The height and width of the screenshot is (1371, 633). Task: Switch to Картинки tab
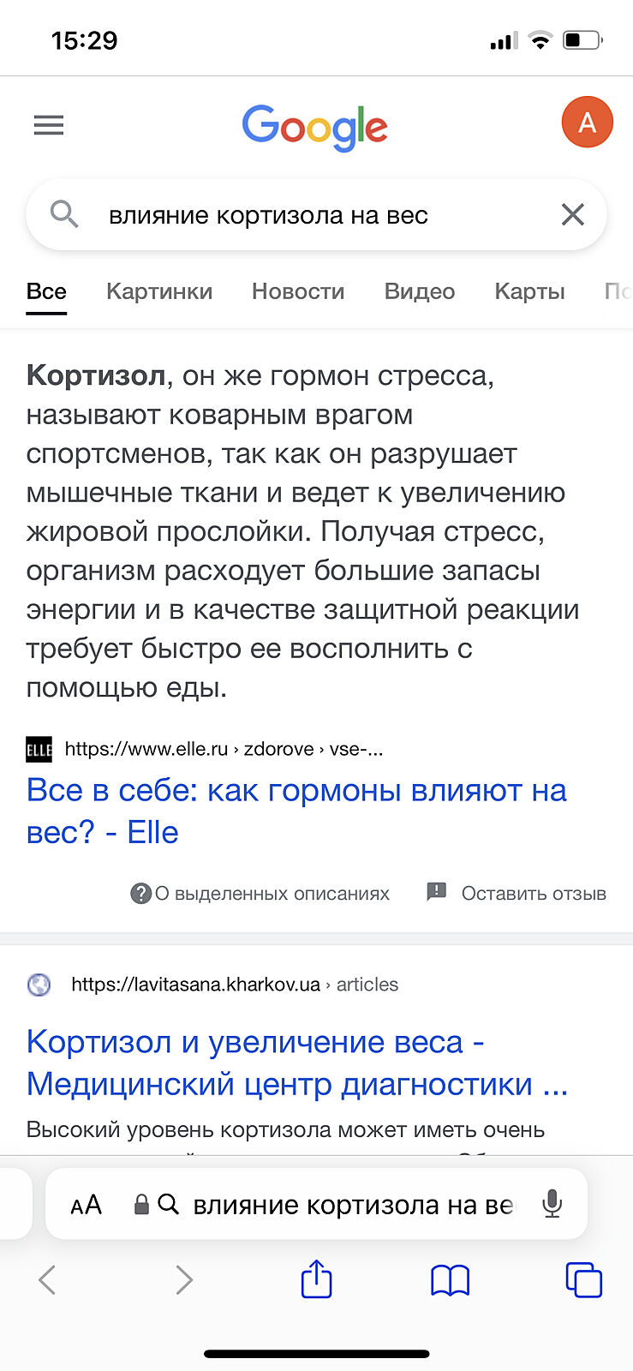(159, 291)
